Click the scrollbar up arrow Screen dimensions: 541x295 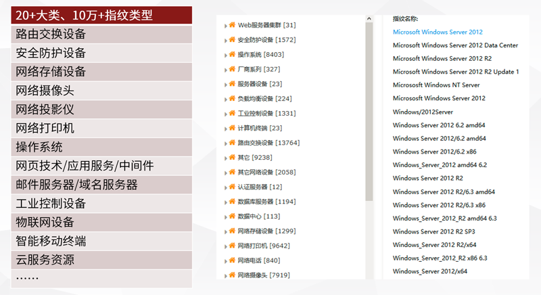click(369, 19)
